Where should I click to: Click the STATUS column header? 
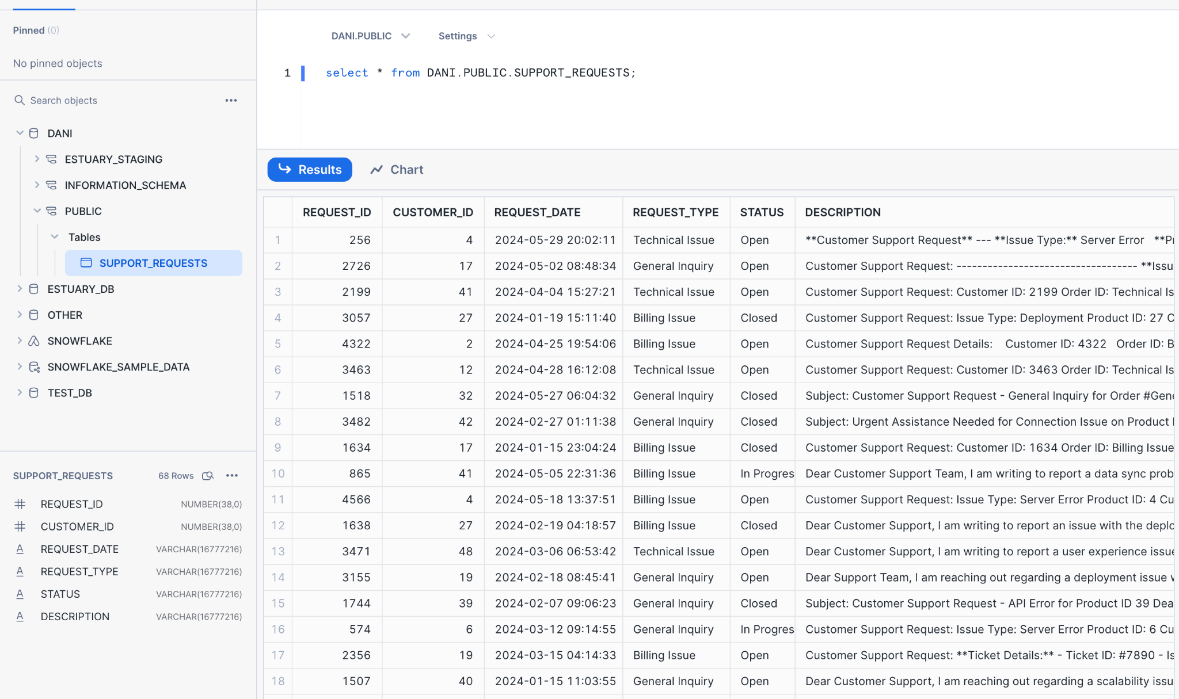coord(762,212)
